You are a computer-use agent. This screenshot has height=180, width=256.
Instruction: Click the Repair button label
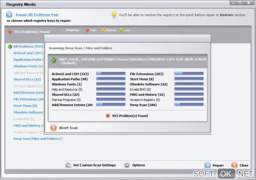(218, 165)
